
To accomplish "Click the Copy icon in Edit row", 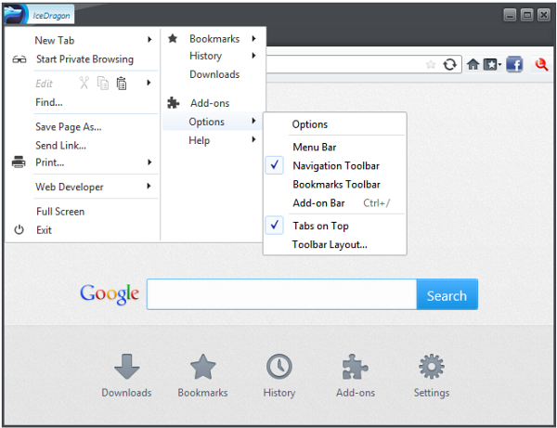I will 103,84.
